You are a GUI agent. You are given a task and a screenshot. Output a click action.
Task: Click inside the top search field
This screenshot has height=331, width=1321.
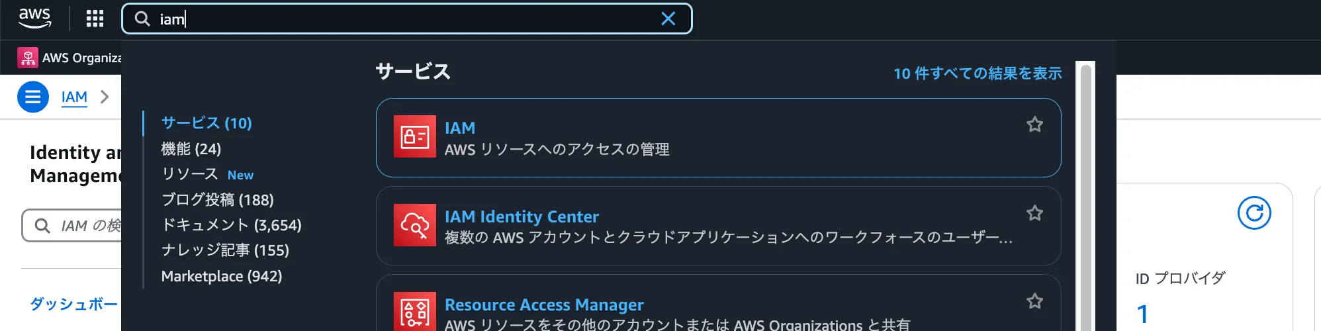397,19
